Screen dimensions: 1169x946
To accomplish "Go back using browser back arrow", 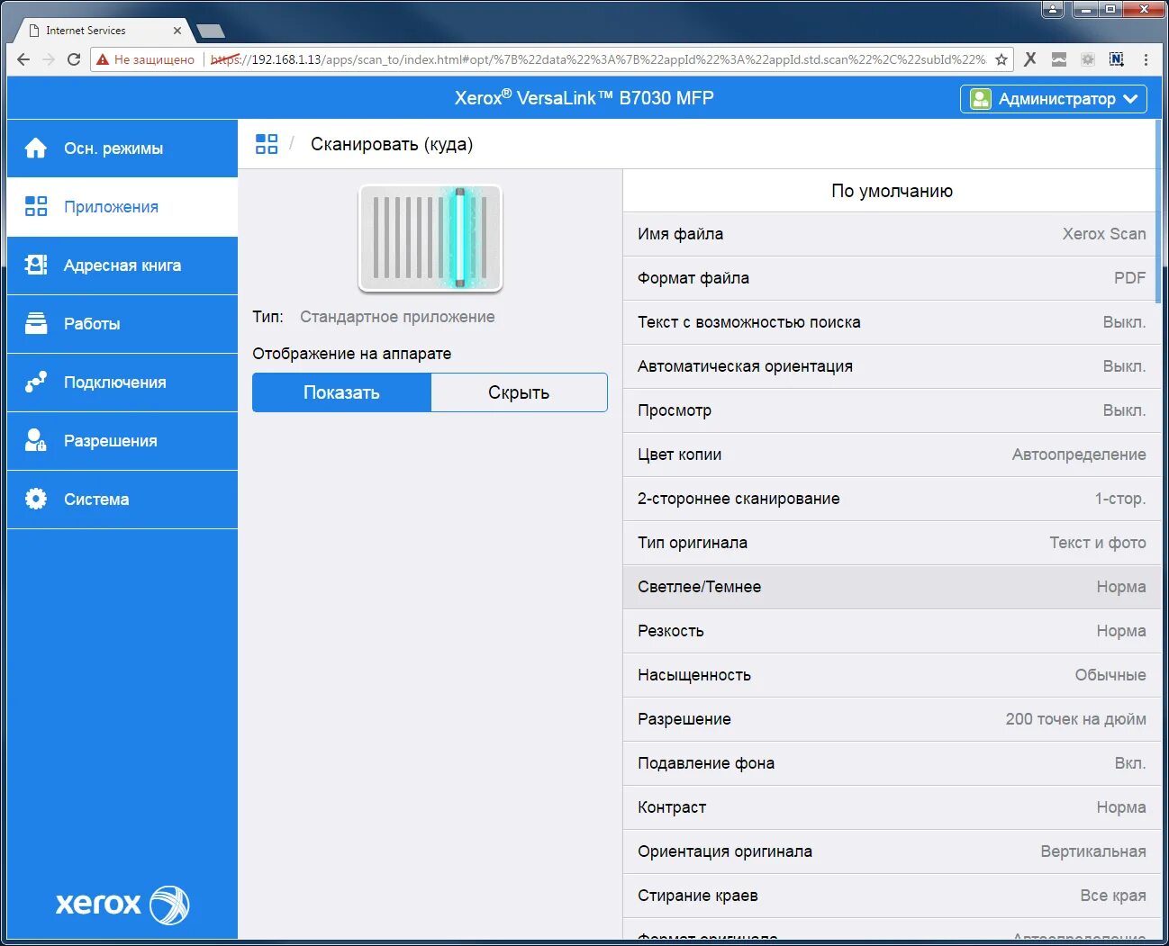I will tap(23, 59).
